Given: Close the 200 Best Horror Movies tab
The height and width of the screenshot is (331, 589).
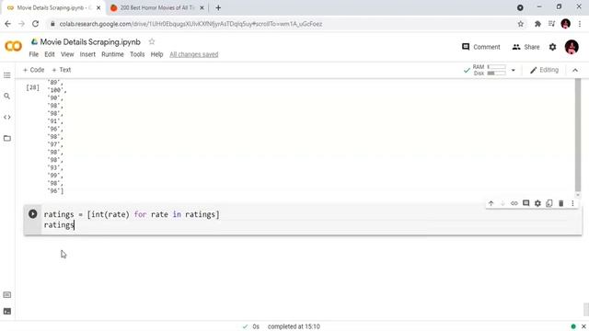Looking at the screenshot, I should click(202, 8).
